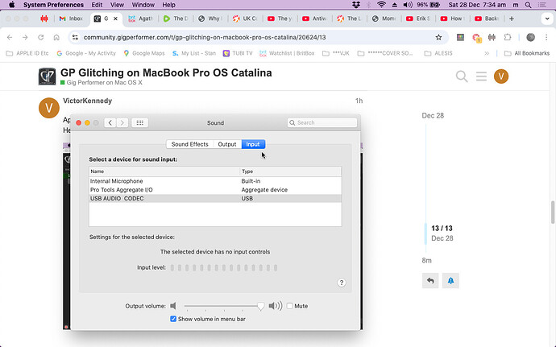Open the extensions puzzle icon
This screenshot has width=556, height=347.
pos(508,37)
